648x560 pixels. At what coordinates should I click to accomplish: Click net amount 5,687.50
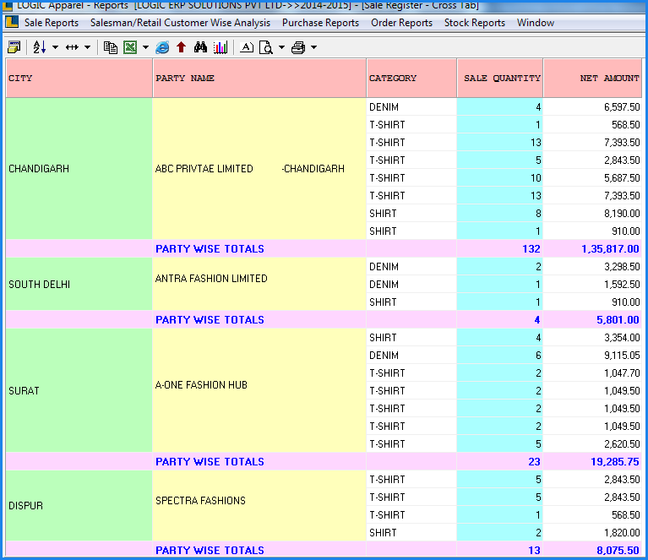pyautogui.click(x=592, y=178)
